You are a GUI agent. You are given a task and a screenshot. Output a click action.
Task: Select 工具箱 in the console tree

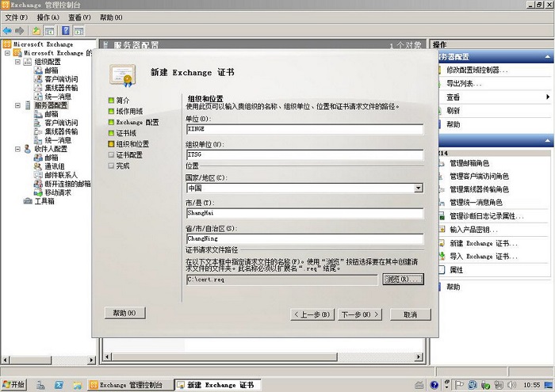tap(44, 201)
